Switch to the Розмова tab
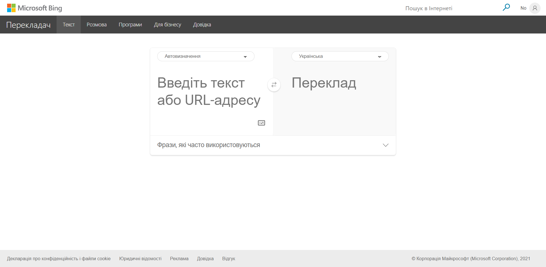Viewport: 546px width, 267px height. point(96,24)
